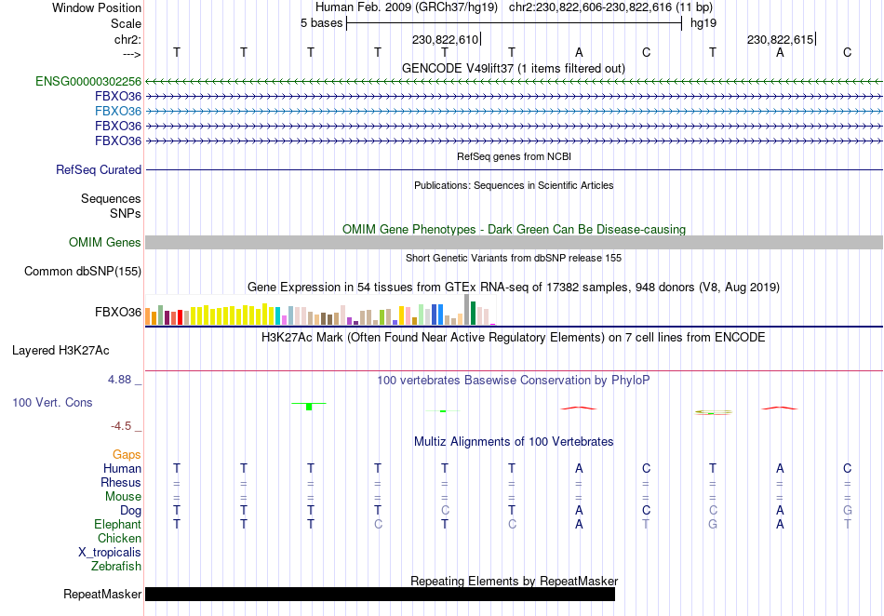
Task: Click the G base in the Dog row
Action: click(847, 511)
